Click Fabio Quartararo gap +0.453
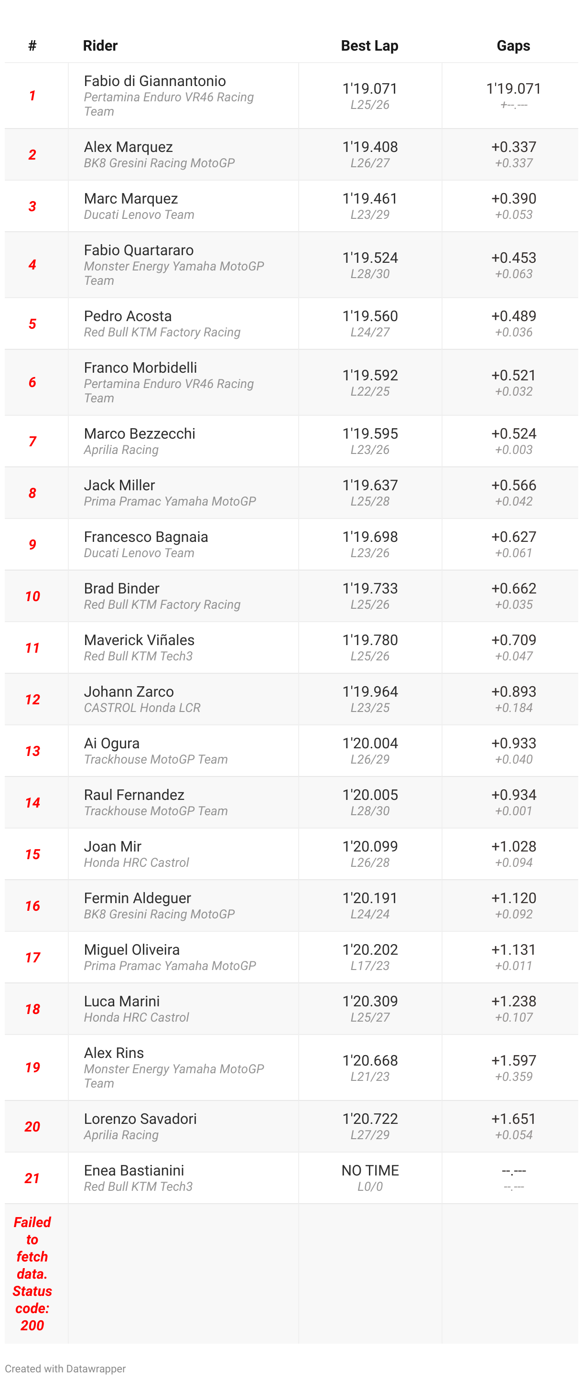Screen dimensions: 583x1380 (x=513, y=258)
